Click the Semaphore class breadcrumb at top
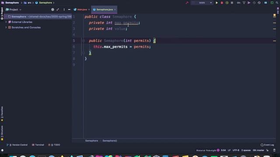The width and height of the screenshot is (280, 157). (44, 3)
